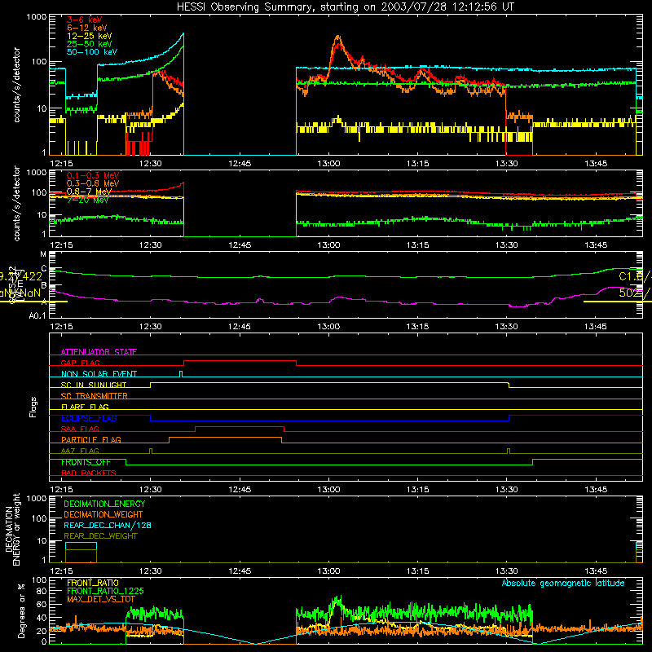652x652 pixels.
Task: Select the DECIMATION_WEIGHT legend label
Action: coord(104,514)
